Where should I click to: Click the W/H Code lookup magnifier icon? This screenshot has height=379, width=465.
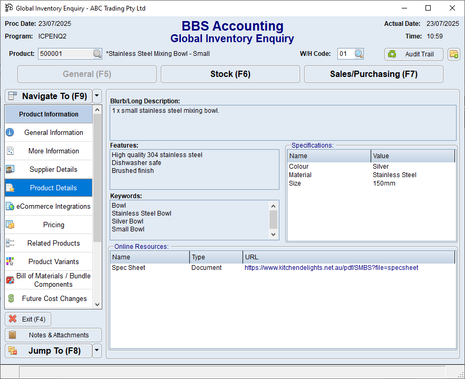coord(359,54)
